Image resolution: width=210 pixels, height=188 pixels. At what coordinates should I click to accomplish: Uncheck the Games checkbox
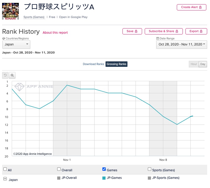(104, 169)
